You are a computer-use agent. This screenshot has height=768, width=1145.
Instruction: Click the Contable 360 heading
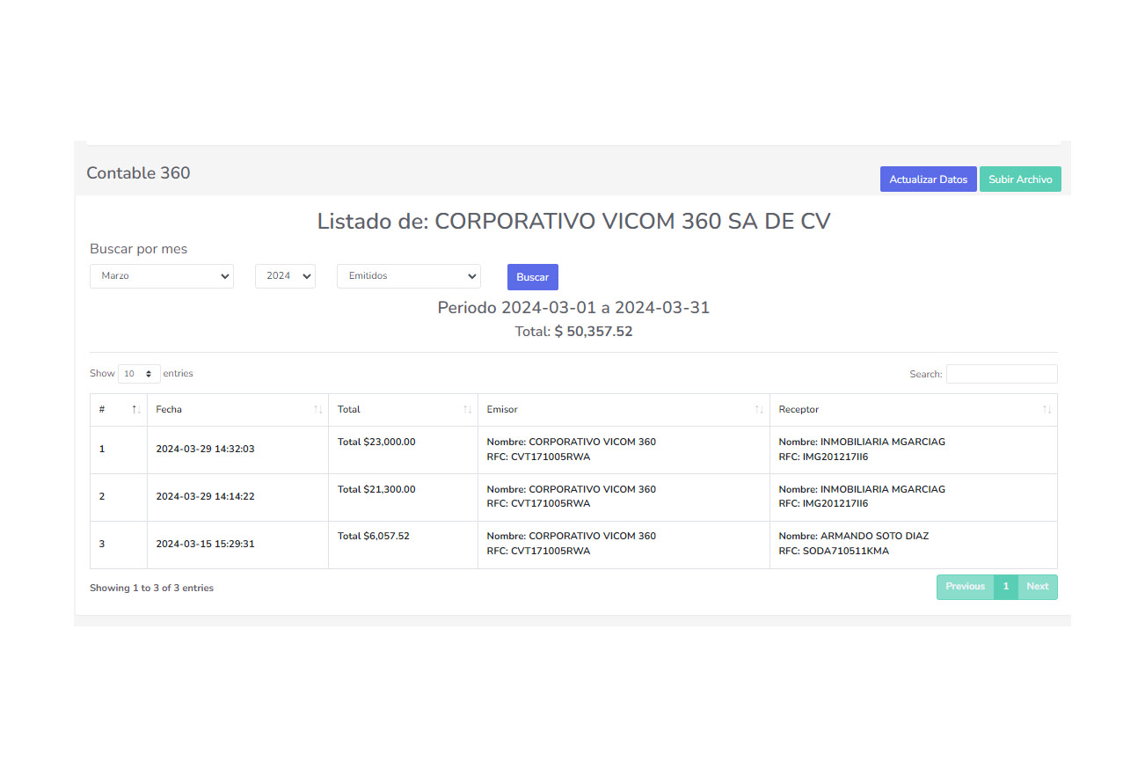(138, 173)
